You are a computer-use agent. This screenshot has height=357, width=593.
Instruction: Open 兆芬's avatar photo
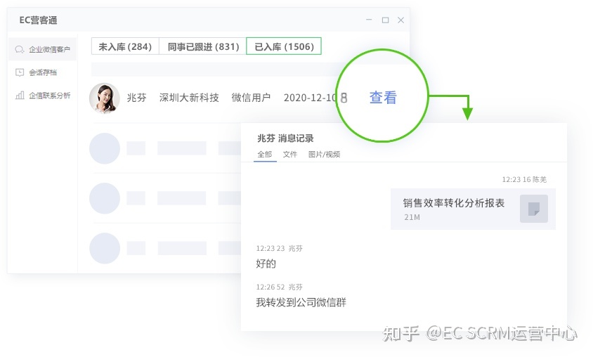coord(105,98)
